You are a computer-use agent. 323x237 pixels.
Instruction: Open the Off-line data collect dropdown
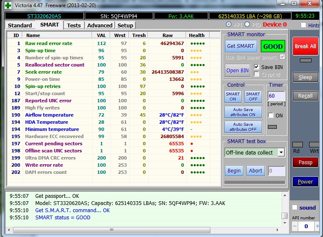click(281, 152)
